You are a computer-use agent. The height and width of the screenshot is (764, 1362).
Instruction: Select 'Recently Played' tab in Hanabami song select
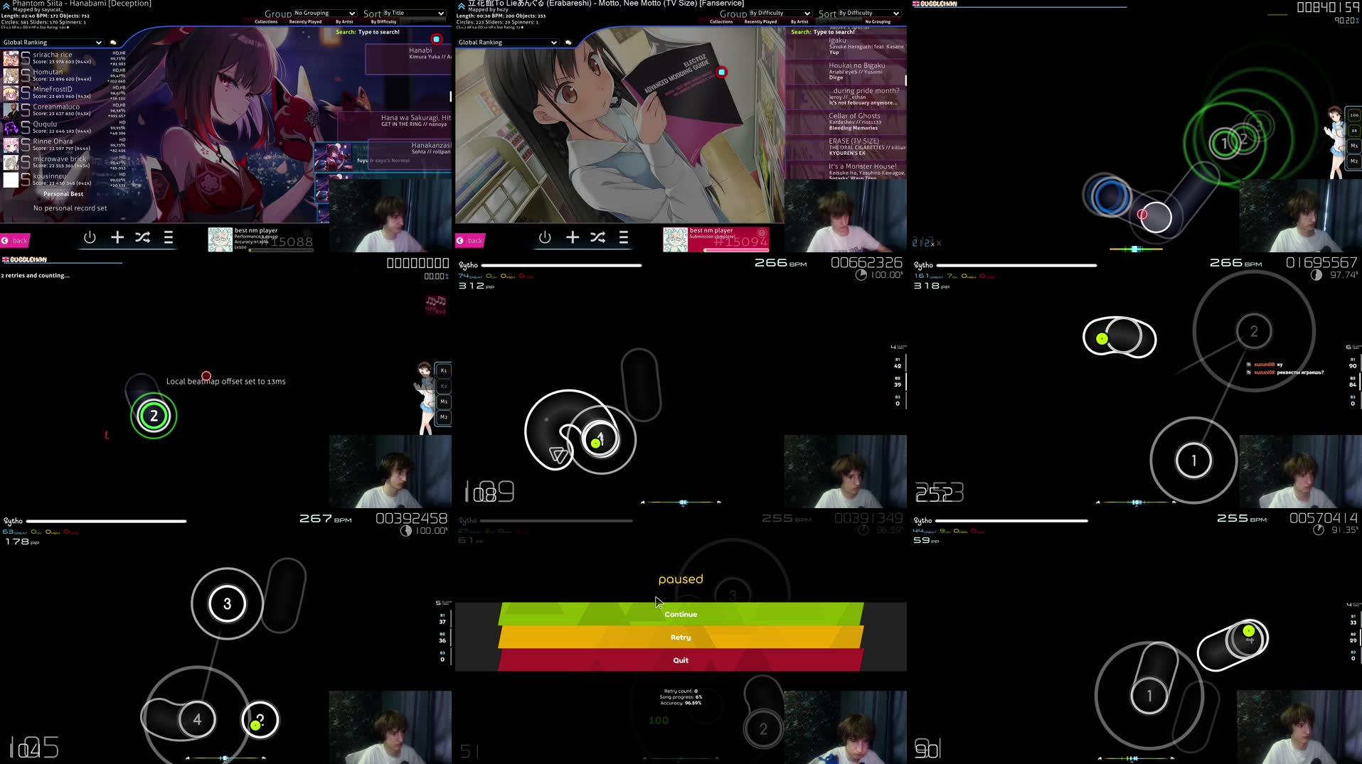[x=305, y=22]
